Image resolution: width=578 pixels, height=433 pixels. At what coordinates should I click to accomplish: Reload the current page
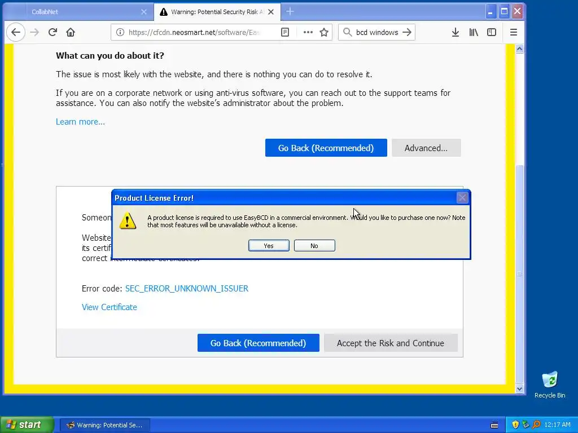52,32
